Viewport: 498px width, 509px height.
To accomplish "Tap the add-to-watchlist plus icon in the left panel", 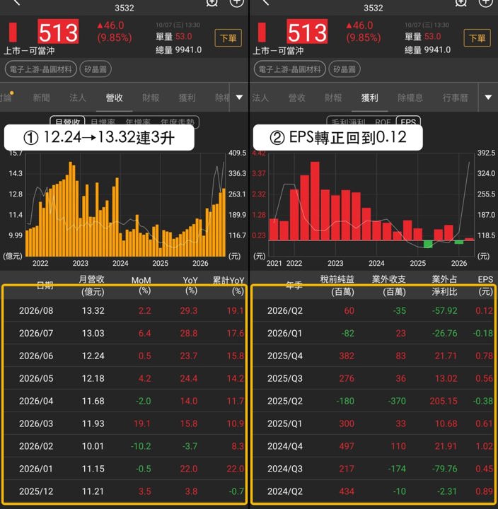I will pyautogui.click(x=236, y=3).
